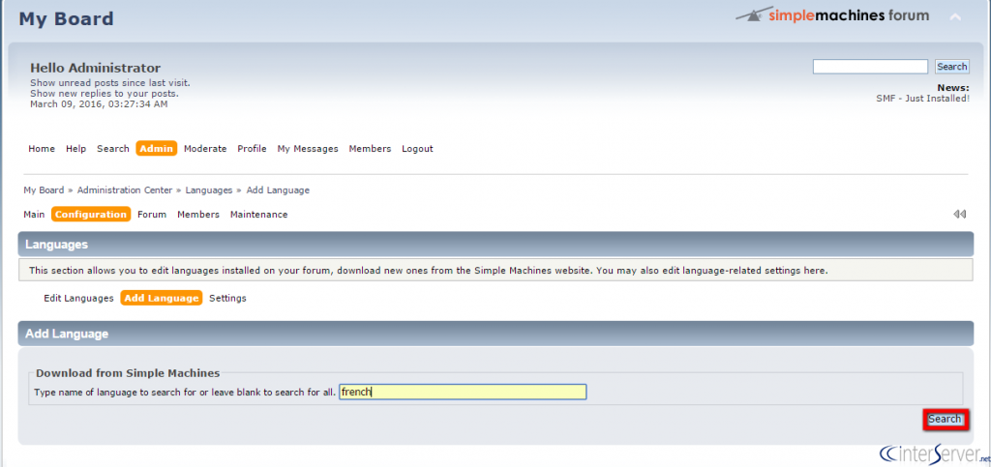The height and width of the screenshot is (467, 991).
Task: Open the Help menu item
Action: [75, 149]
